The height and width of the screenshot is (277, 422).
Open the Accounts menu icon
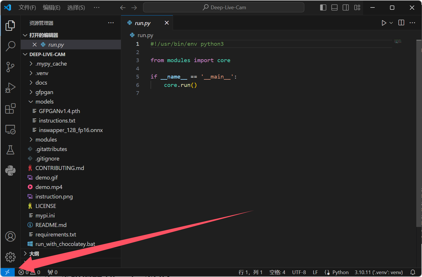click(10, 236)
